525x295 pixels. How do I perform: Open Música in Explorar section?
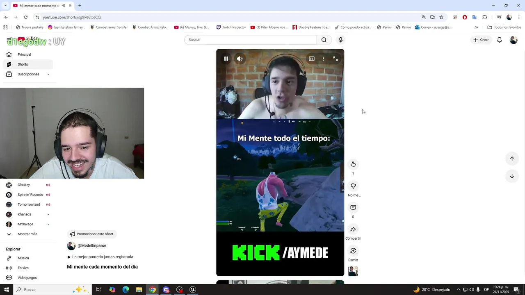pos(28,258)
